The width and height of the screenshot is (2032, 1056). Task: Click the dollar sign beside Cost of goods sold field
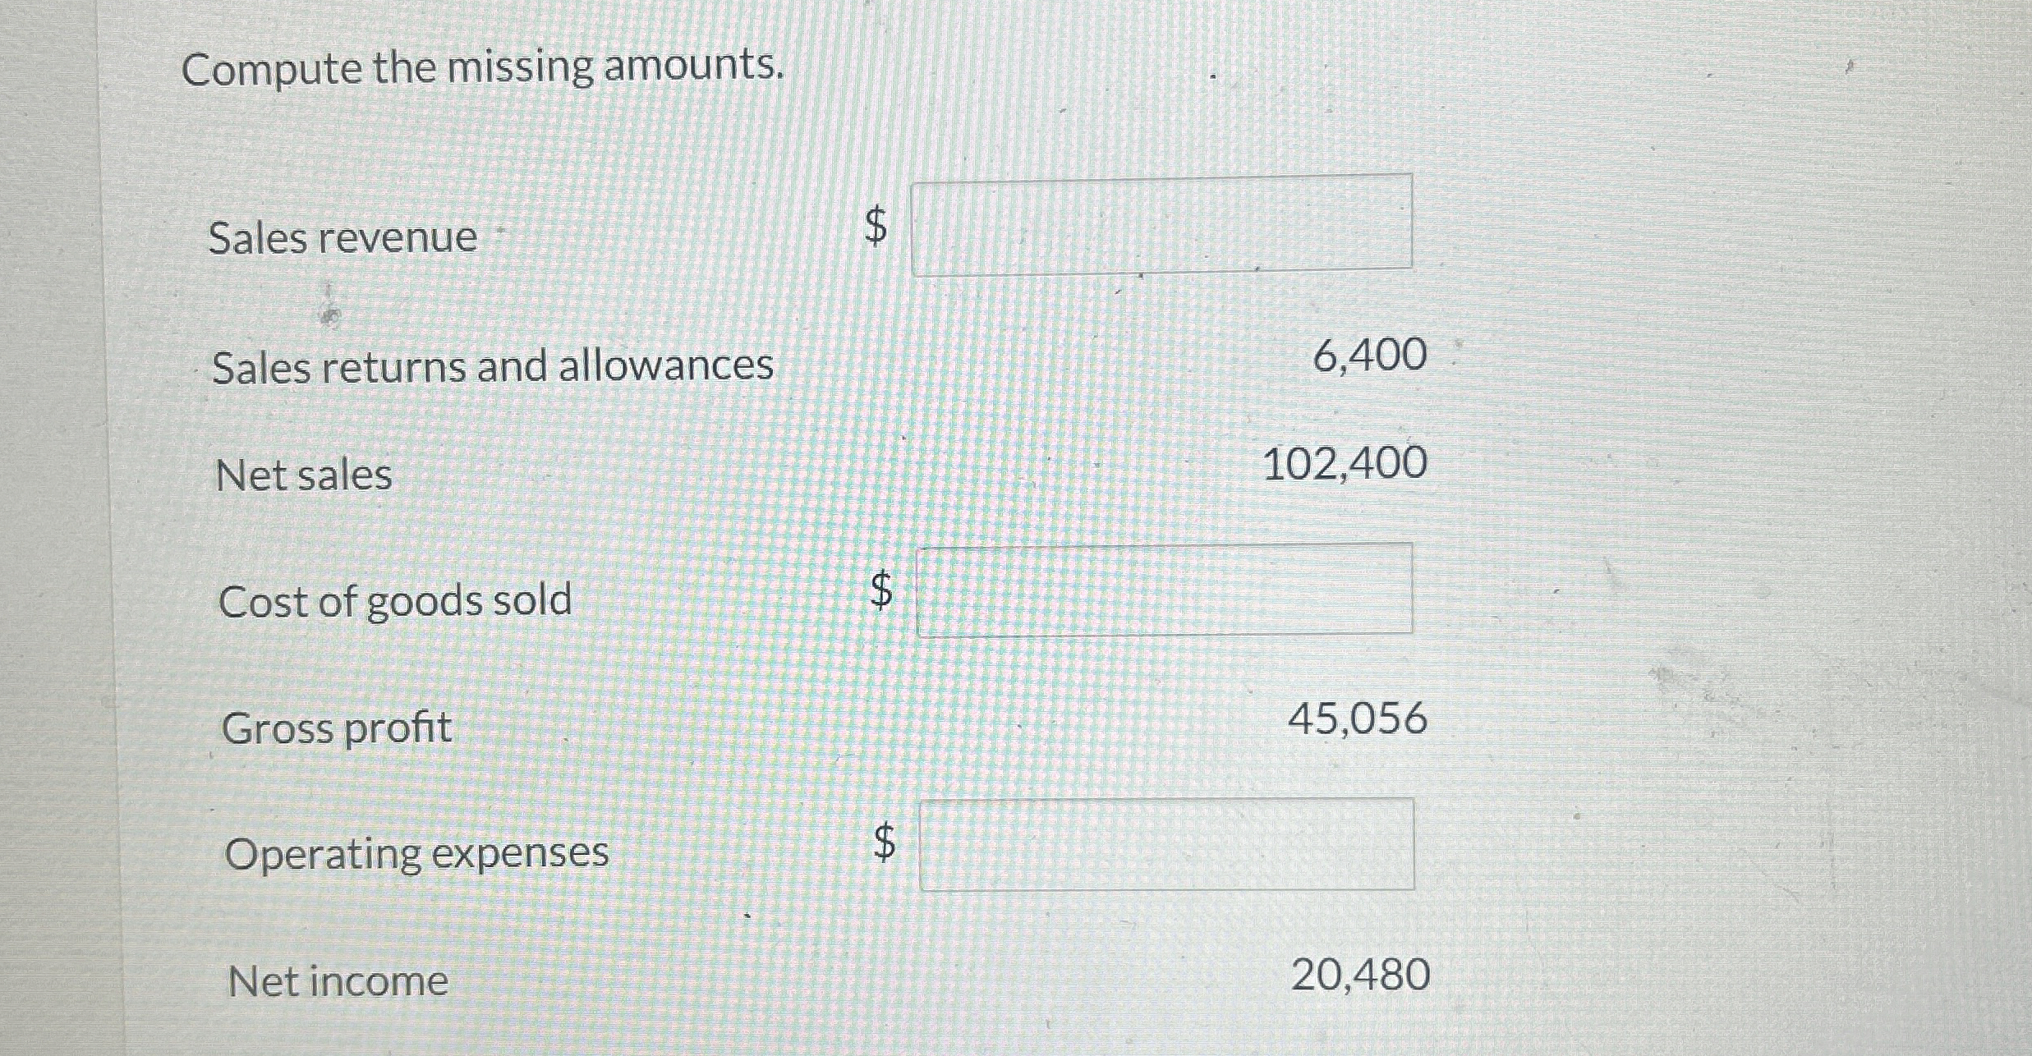880,590
